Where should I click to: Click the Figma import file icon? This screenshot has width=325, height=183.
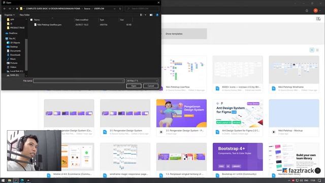(x=318, y=19)
